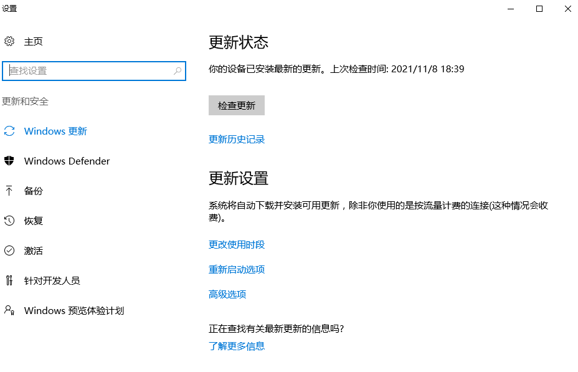Open 高级选项 link
The image size is (578, 372).
227,294
